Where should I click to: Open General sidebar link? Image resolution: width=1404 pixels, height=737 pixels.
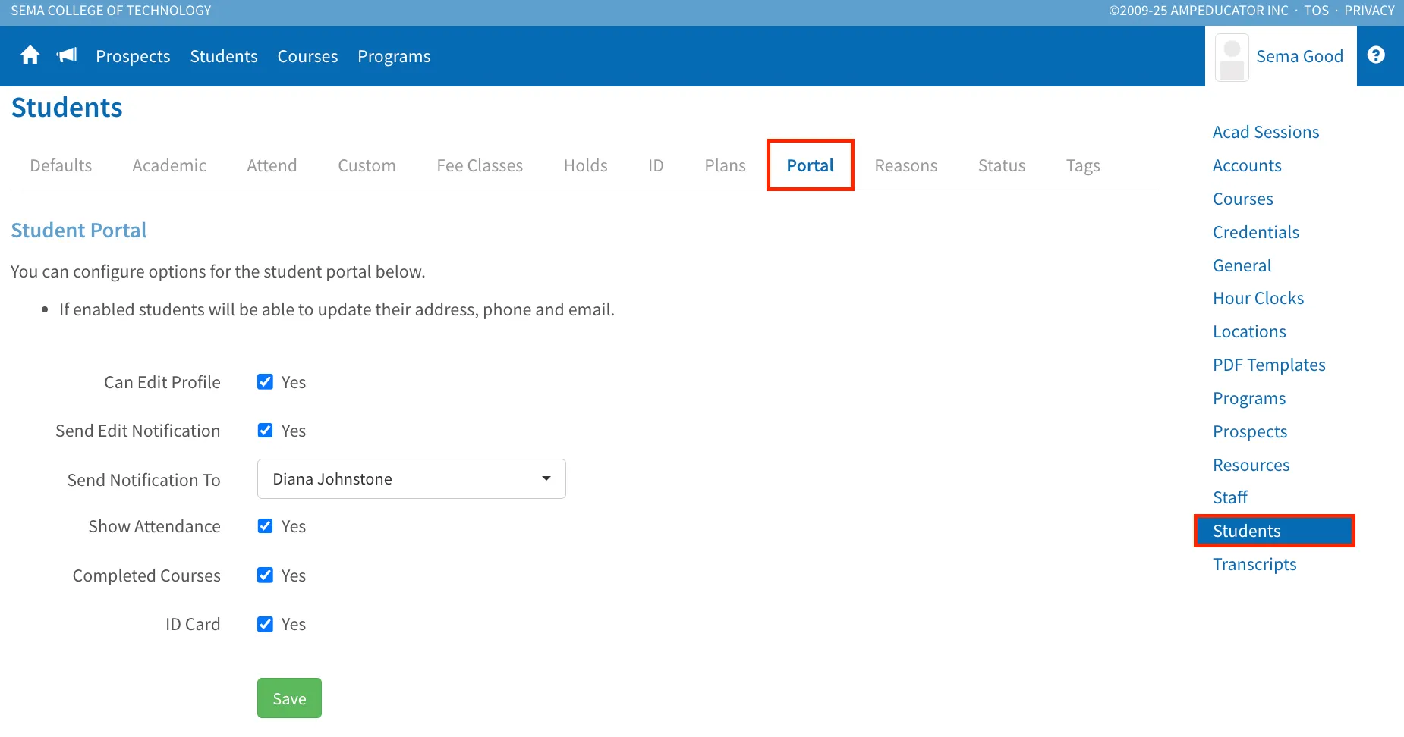tap(1242, 265)
